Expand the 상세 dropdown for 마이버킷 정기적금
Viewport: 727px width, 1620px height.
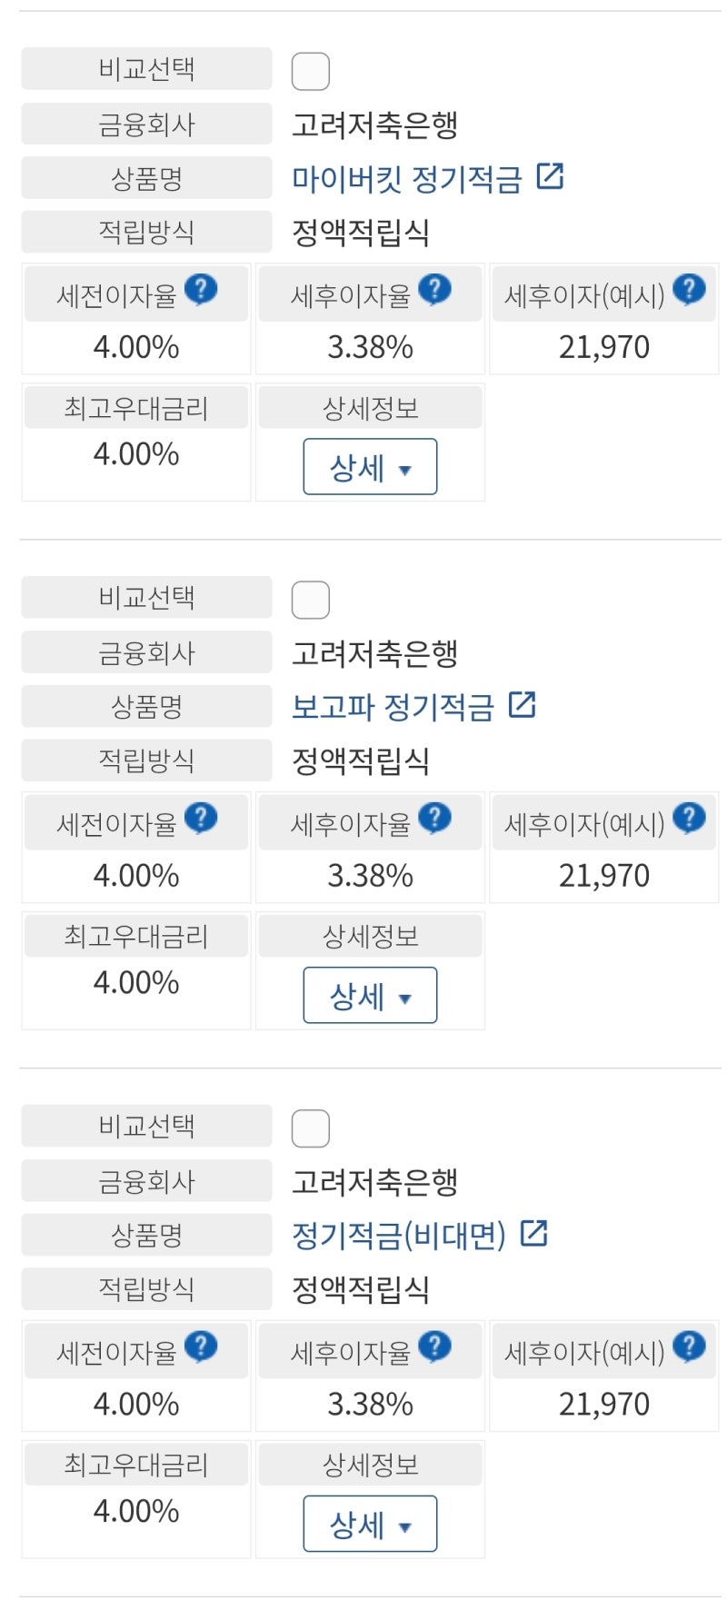pyautogui.click(x=369, y=467)
